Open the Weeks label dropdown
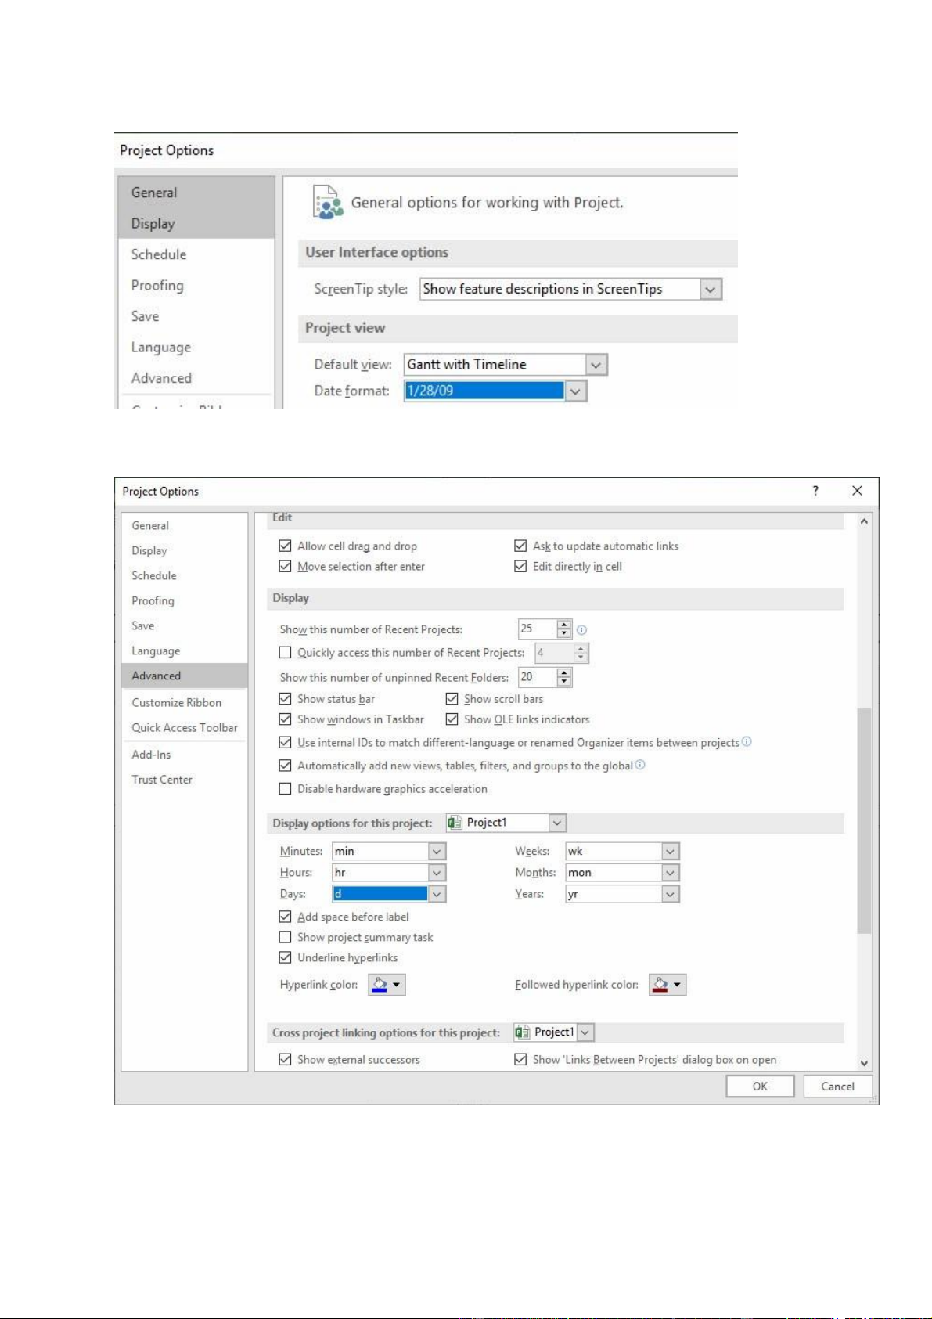 (671, 851)
